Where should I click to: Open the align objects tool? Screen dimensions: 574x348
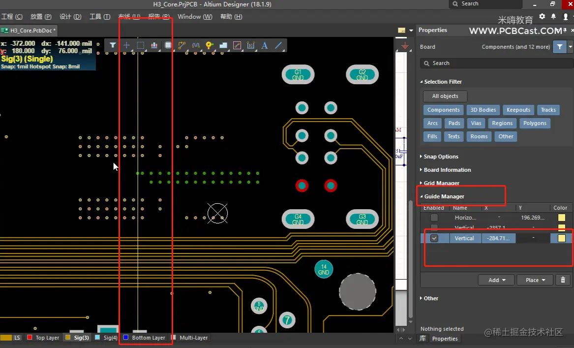(154, 45)
